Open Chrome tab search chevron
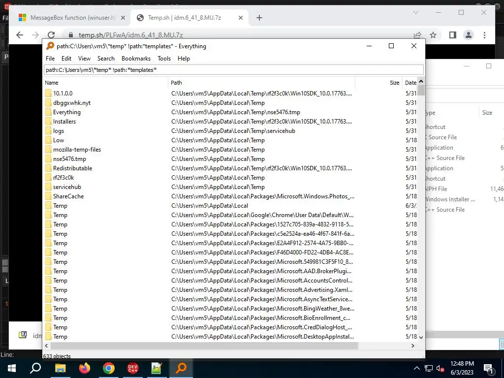The height and width of the screenshot is (378, 504). (415, 12)
